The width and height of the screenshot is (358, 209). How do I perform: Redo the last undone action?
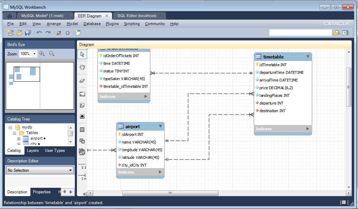[x=48, y=33]
